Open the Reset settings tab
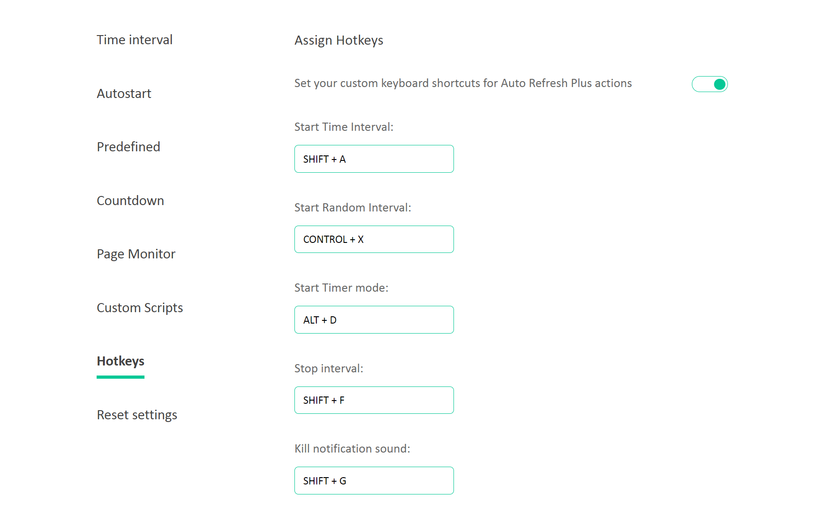 pos(137,415)
